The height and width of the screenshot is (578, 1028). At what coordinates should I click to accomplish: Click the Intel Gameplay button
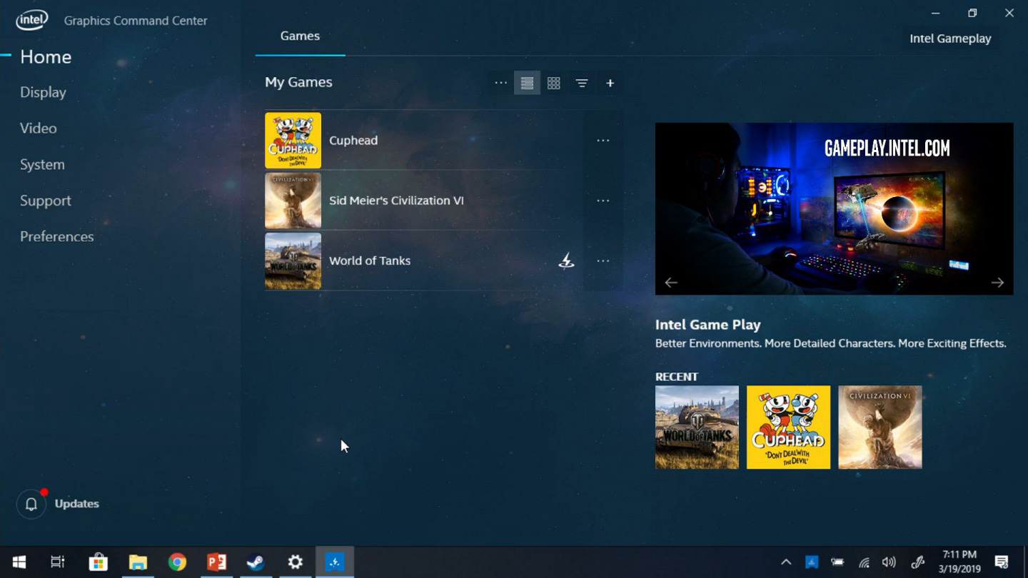click(x=949, y=39)
